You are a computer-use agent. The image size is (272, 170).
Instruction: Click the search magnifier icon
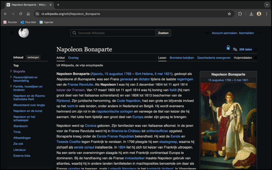point(74,33)
